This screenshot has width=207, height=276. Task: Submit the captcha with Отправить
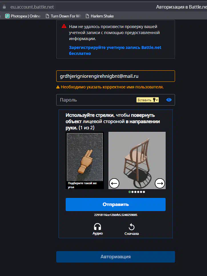pyautogui.click(x=116, y=204)
